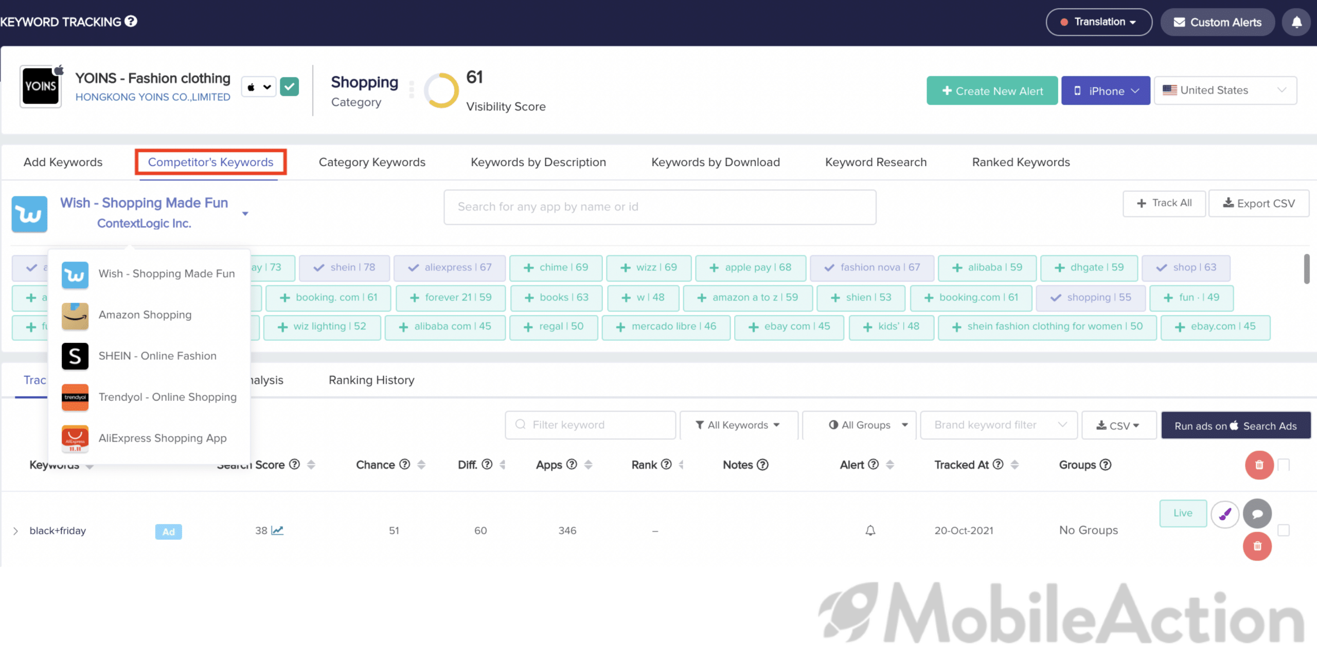Open the Apple platform selector dropdown
The height and width of the screenshot is (645, 1317).
(259, 87)
